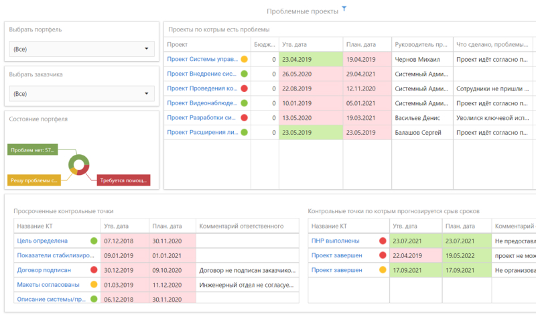
Task: Open the Проект Внедрение сис link
Action: click(x=202, y=74)
